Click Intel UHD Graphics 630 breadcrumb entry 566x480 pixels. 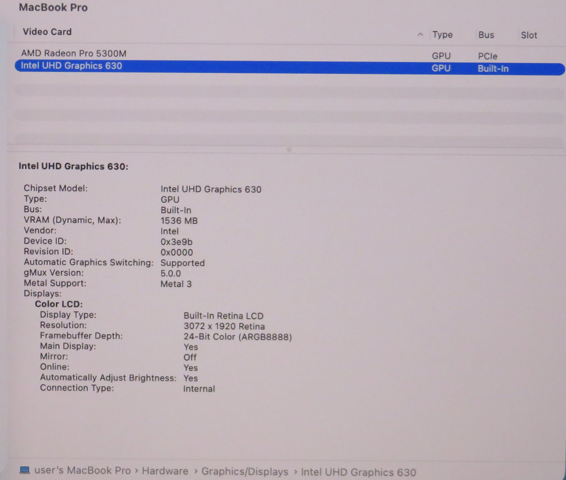pyautogui.click(x=358, y=472)
